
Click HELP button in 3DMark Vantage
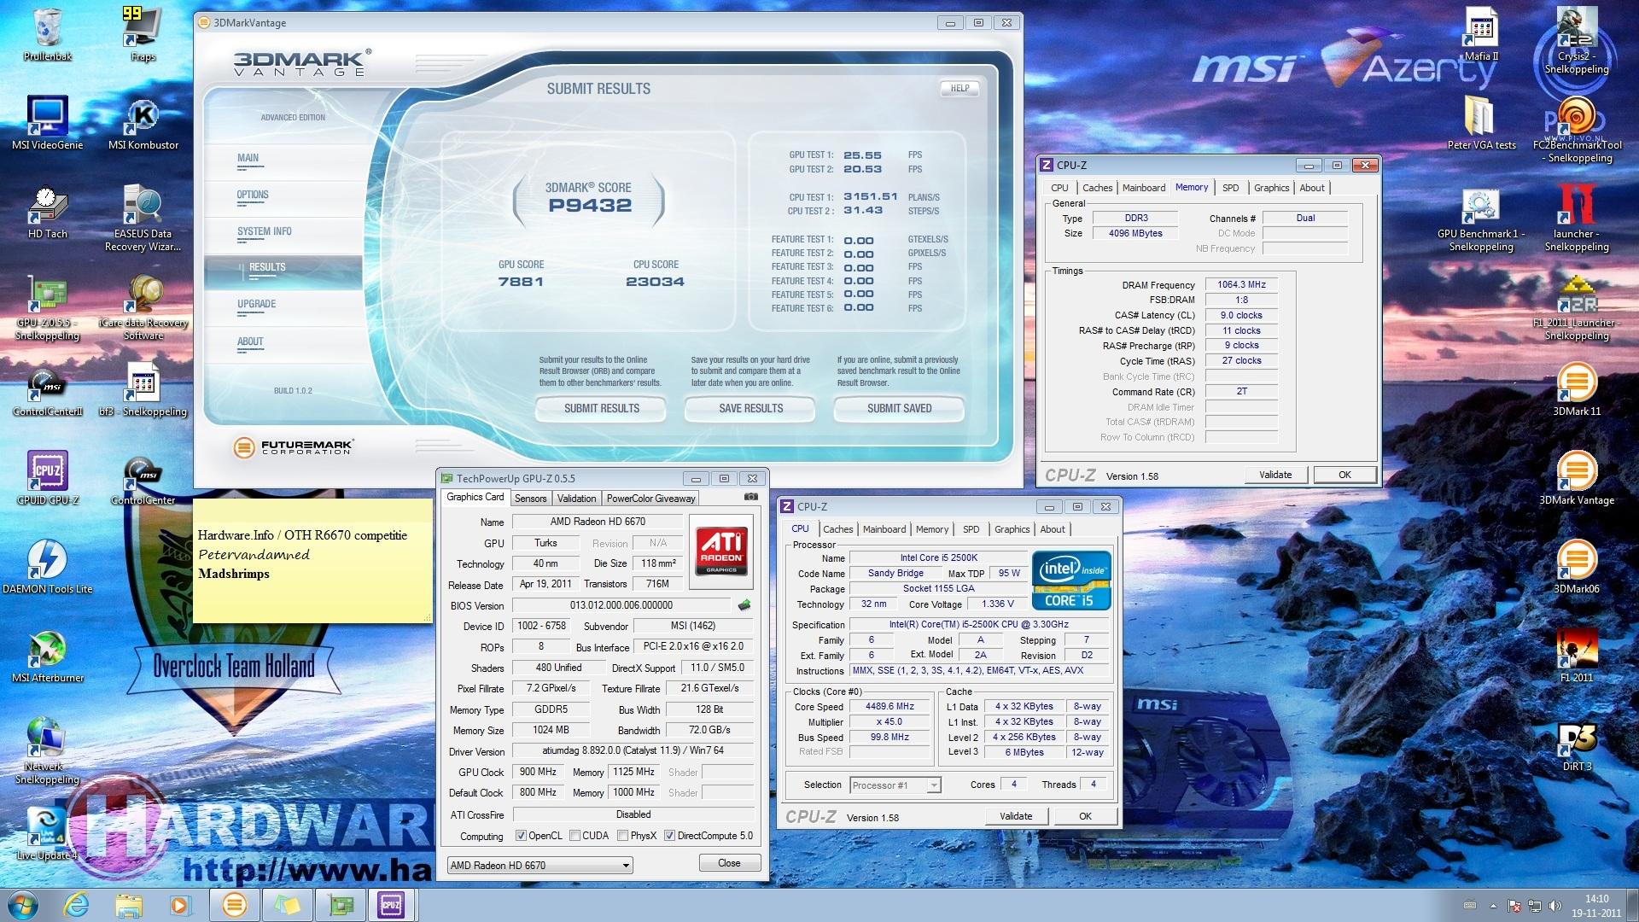959,88
